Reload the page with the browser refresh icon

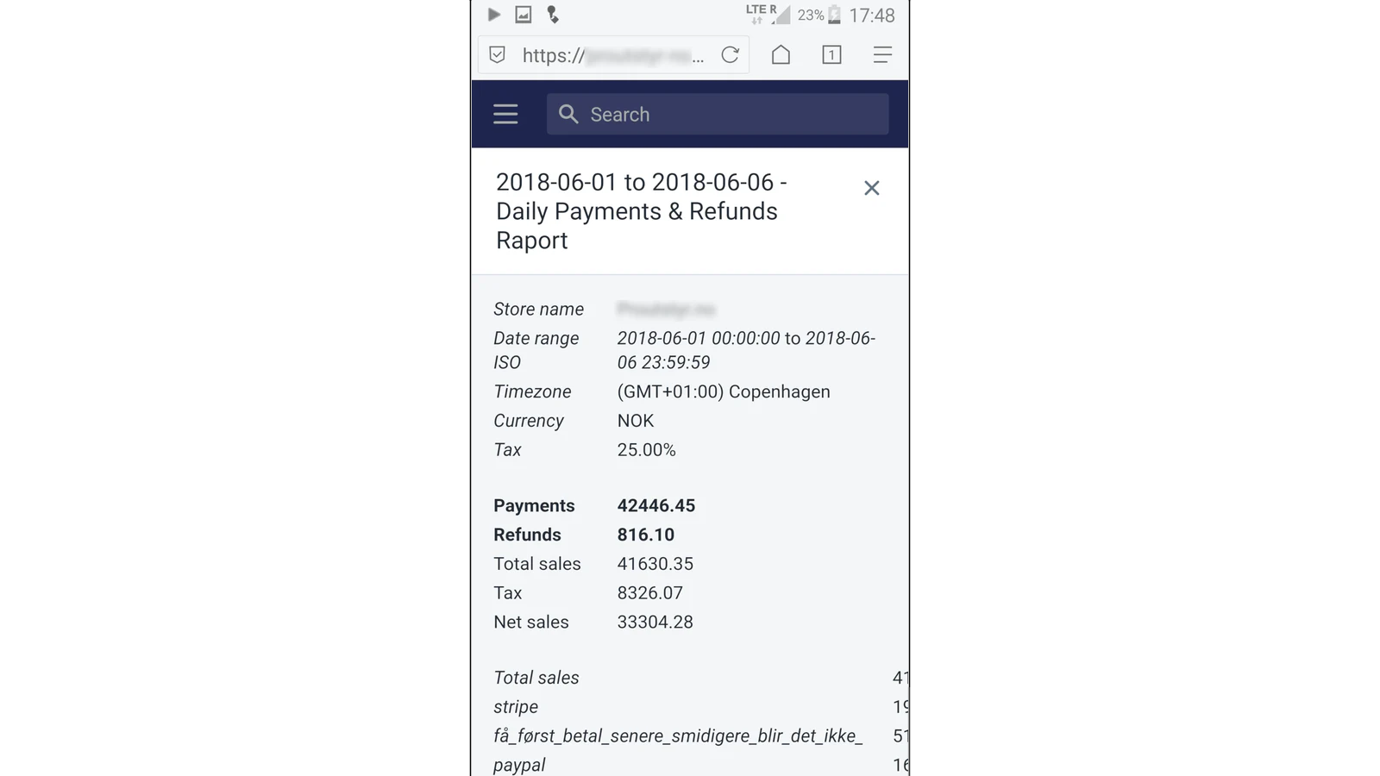(x=730, y=55)
